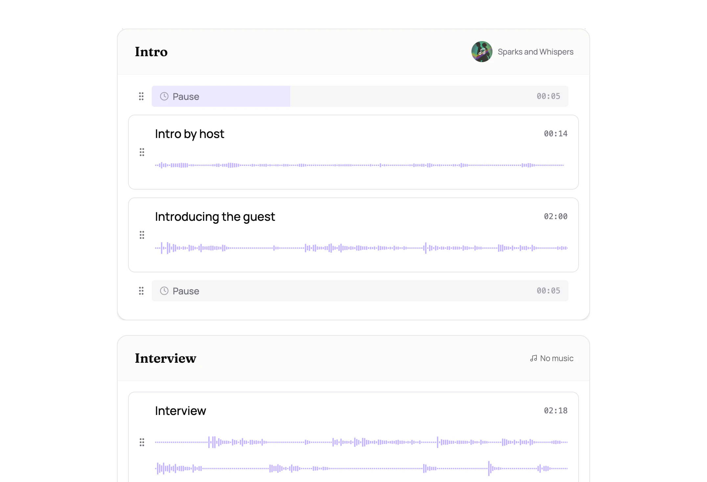
Task: Click the 02:18 duration on the Interview clip
Action: (x=556, y=410)
